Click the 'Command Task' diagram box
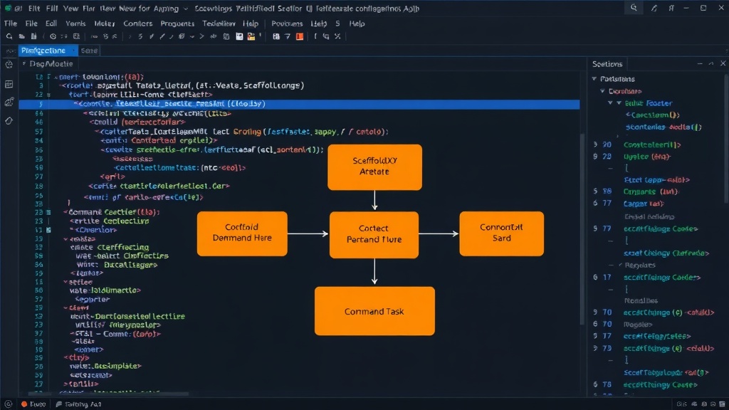Screen dimensions: 729x410 click(374, 311)
